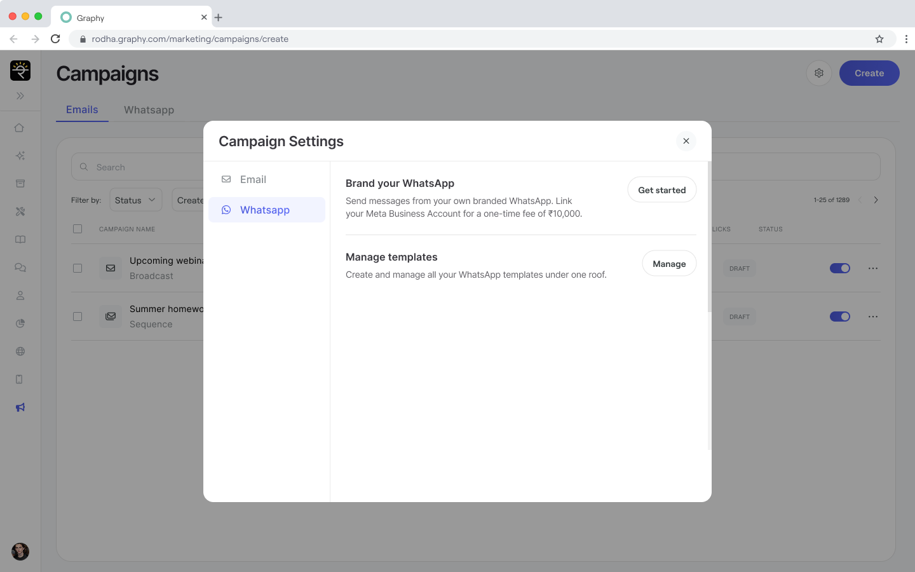915x572 pixels.
Task: Open more options for Upcoming webinar row
Action: tap(872, 268)
